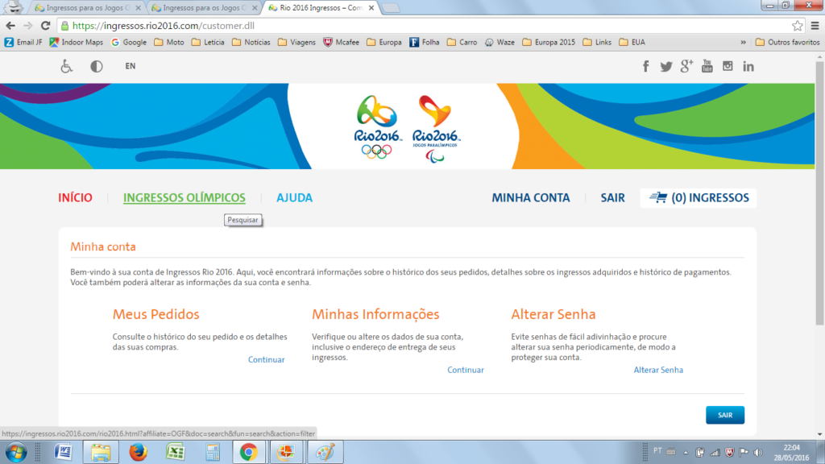Viewport: 825px width, 464px height.
Task: Click the Rio 2016 Olympic logo
Action: coord(377,126)
